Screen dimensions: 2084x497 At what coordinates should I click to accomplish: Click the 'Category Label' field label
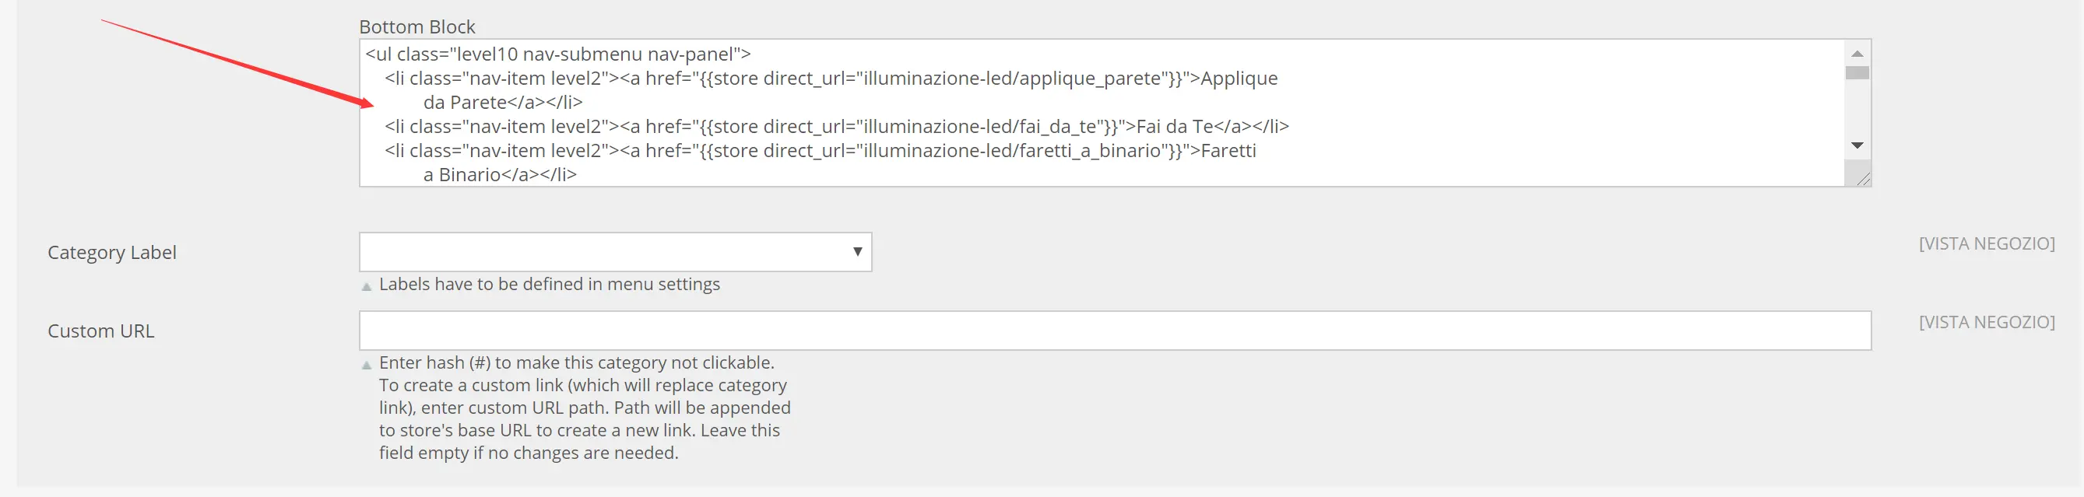(111, 252)
